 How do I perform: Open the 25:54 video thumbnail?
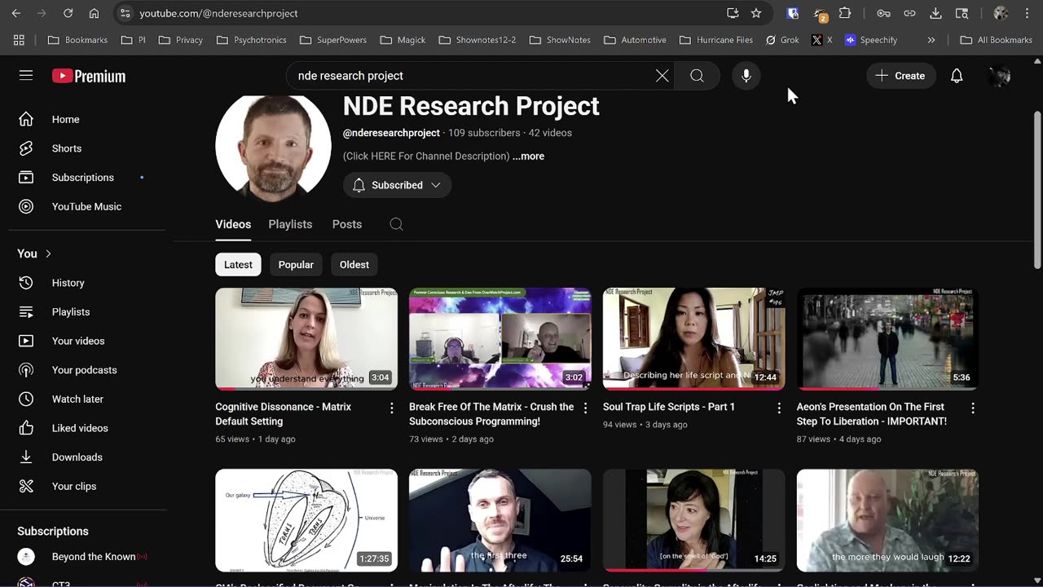click(x=500, y=520)
